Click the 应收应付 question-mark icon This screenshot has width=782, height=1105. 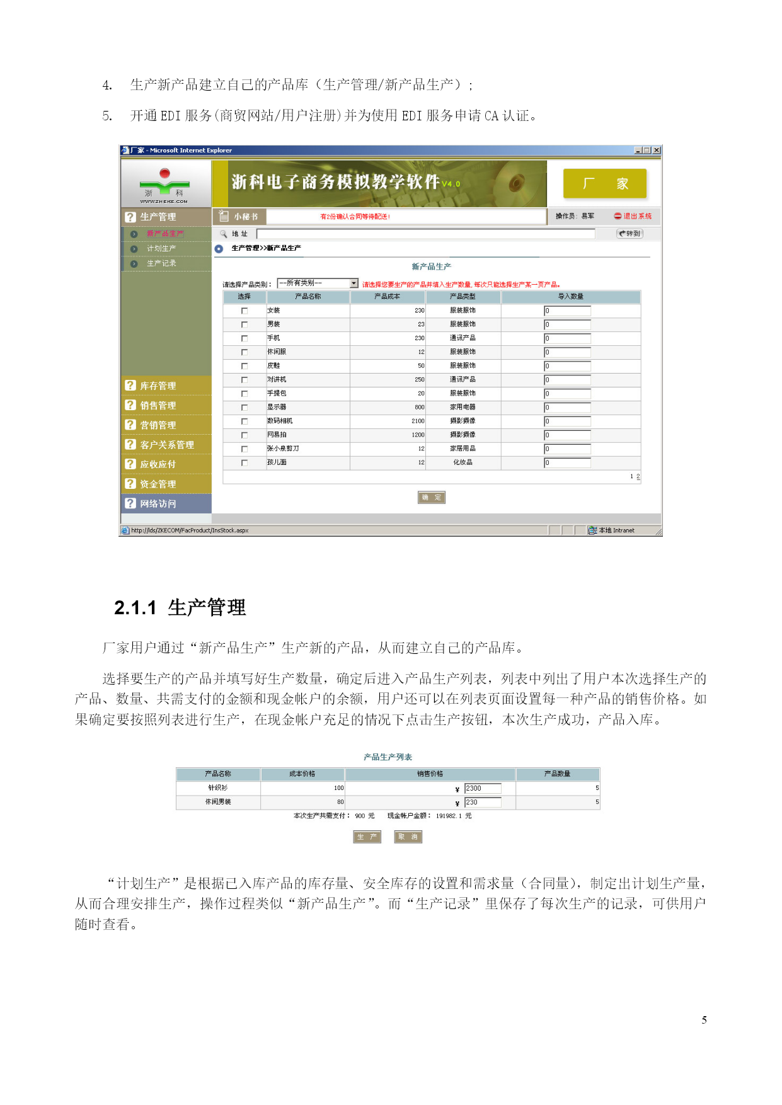tap(130, 464)
